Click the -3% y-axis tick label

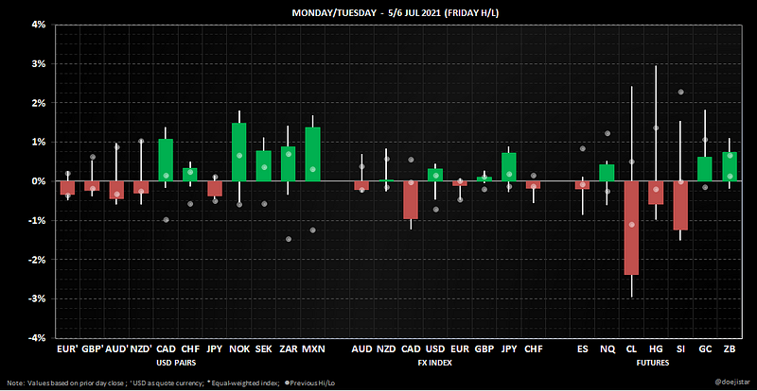pos(38,298)
